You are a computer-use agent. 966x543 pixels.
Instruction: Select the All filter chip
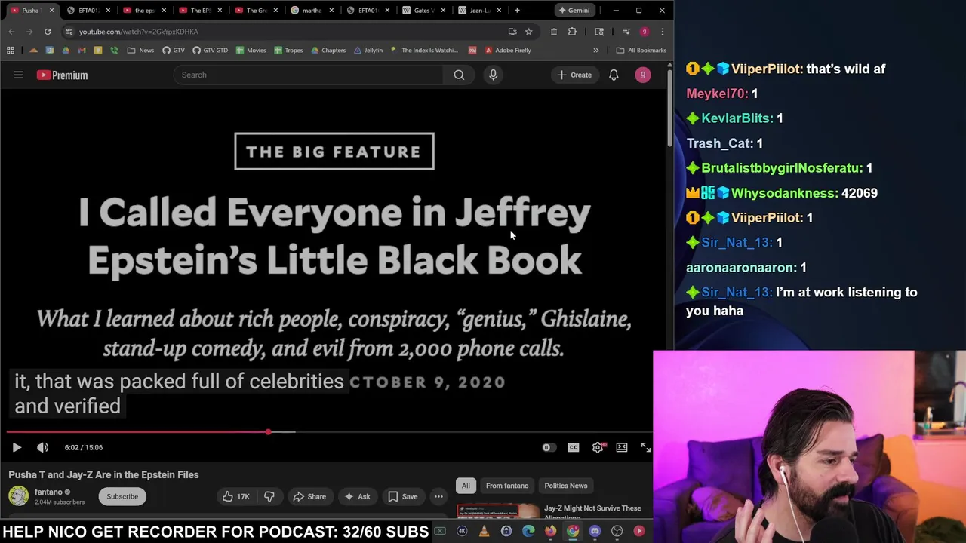(x=466, y=486)
